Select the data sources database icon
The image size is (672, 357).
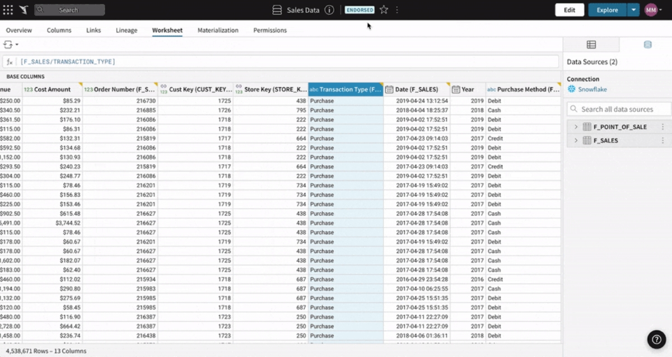pos(648,44)
